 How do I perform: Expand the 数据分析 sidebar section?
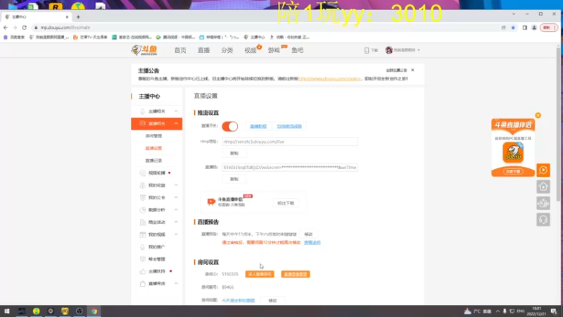tap(176, 209)
